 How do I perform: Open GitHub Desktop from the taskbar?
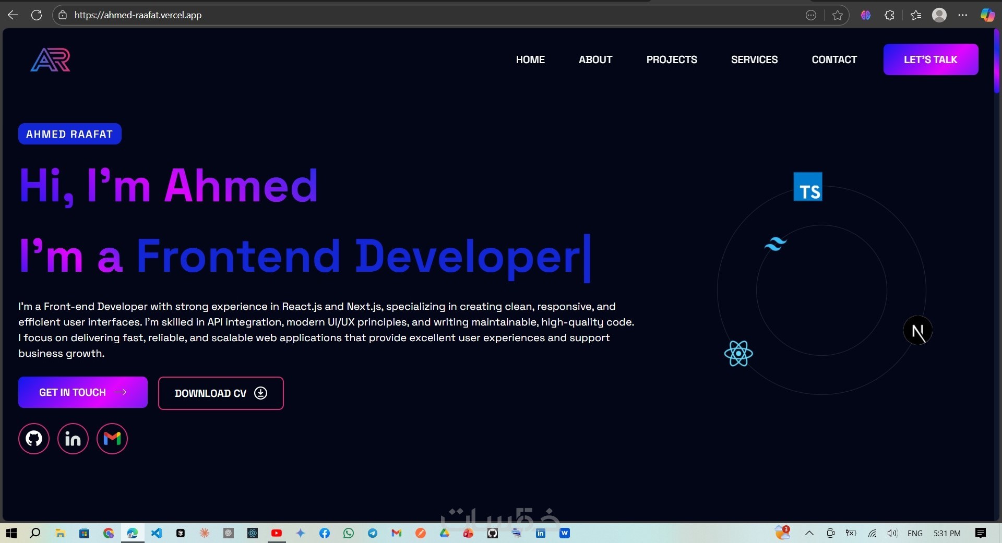493,533
